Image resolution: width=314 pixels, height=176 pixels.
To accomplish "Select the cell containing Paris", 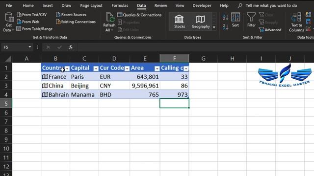I will tap(84, 77).
